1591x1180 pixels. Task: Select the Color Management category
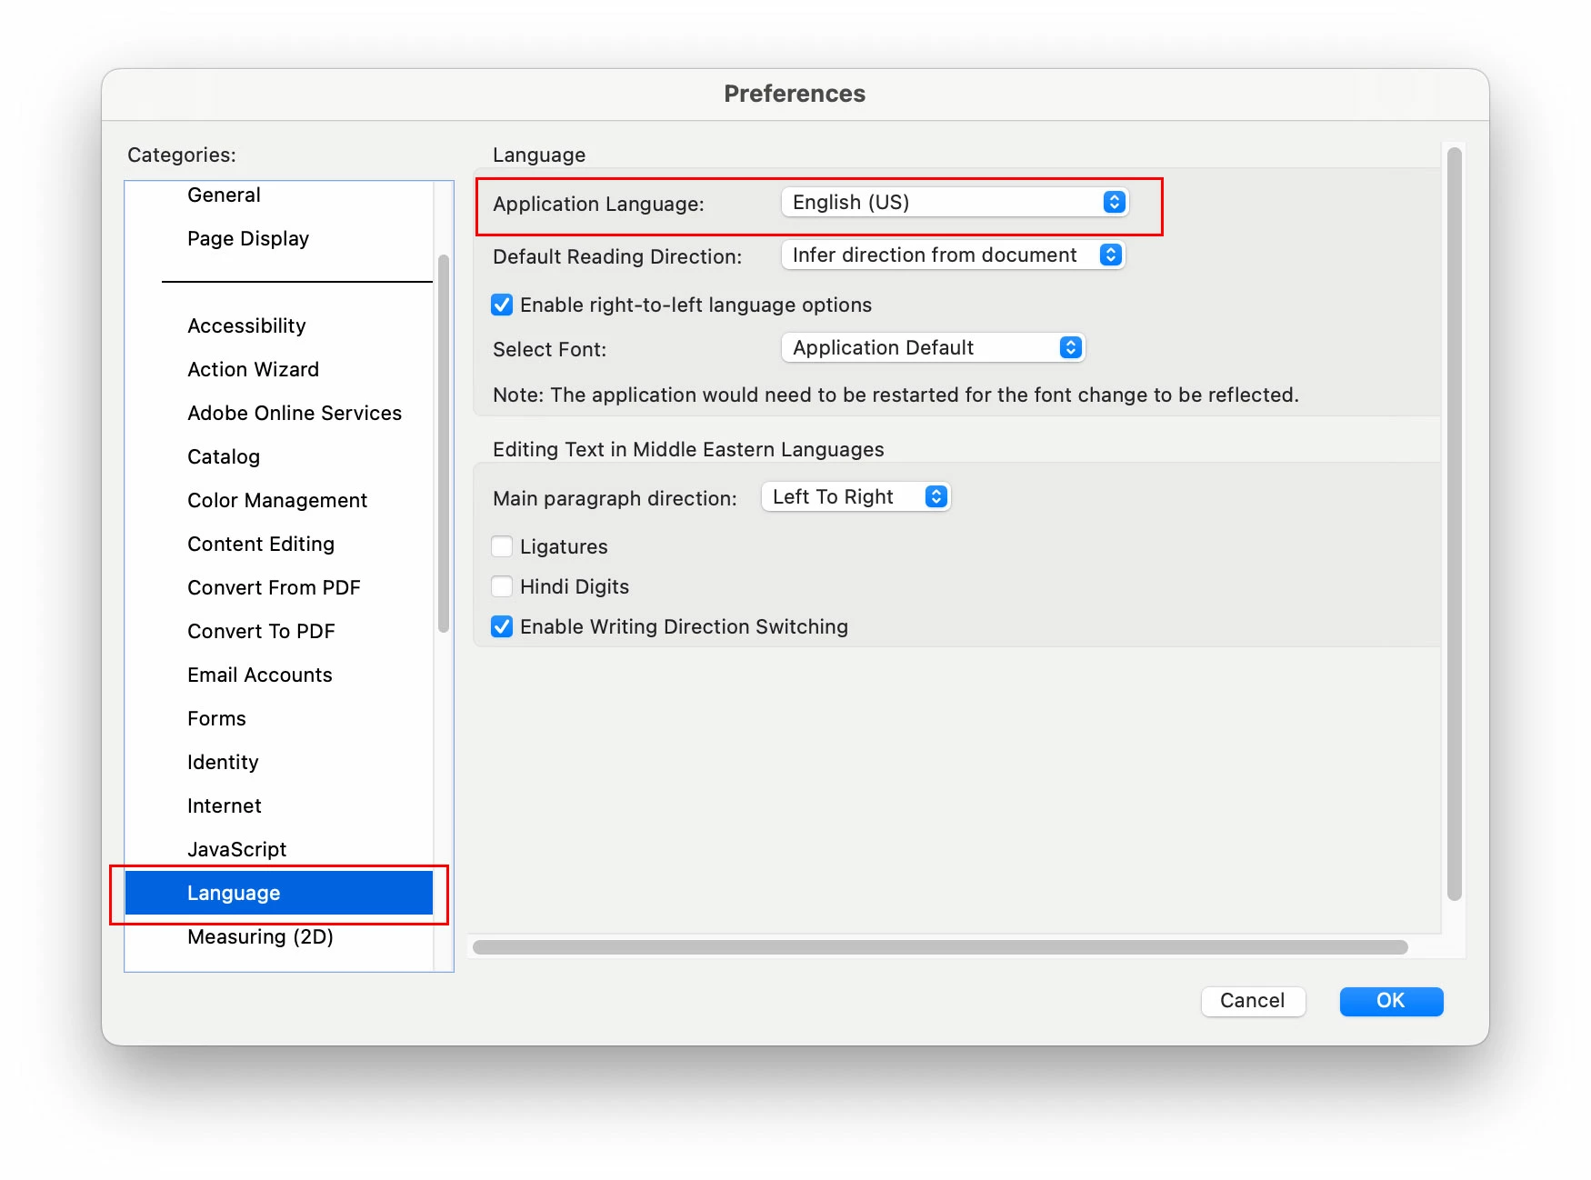pos(279,500)
